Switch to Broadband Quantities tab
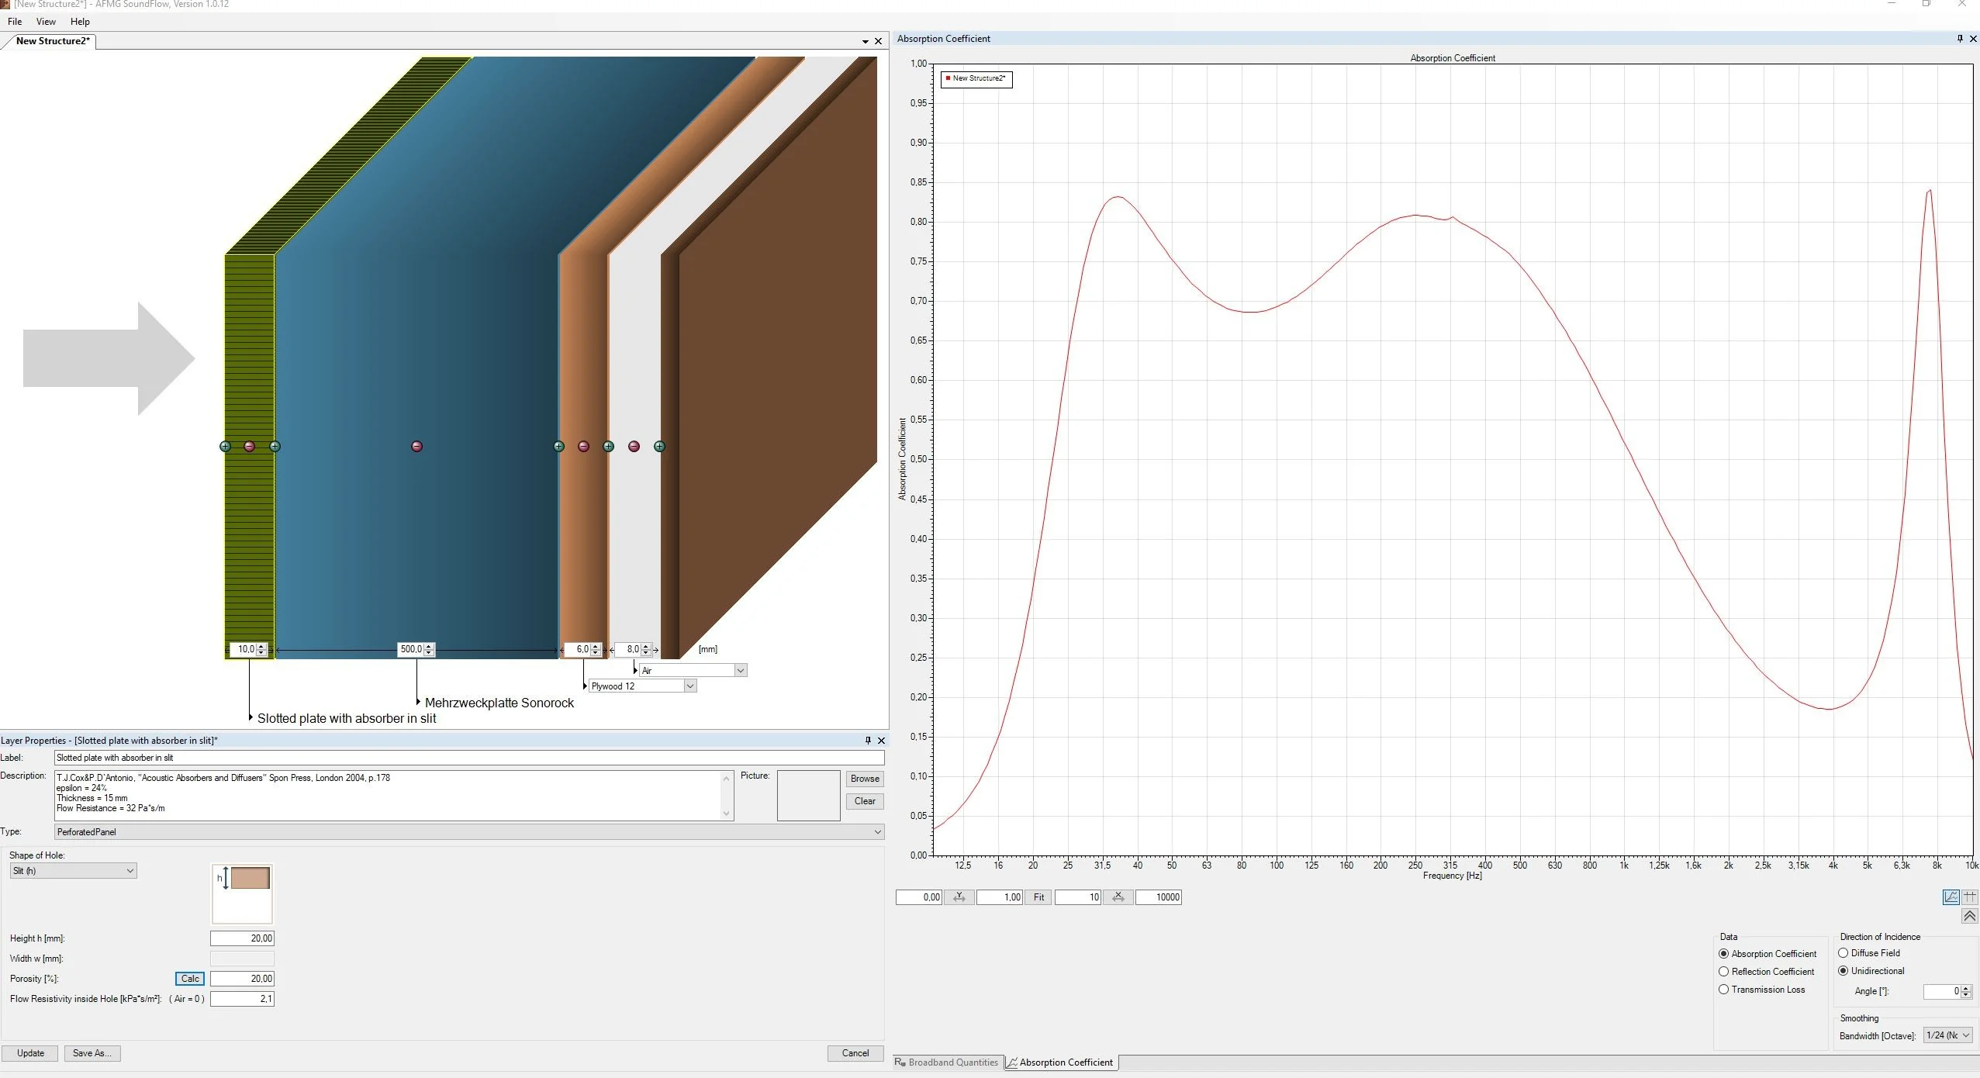1980x1078 pixels. (947, 1062)
